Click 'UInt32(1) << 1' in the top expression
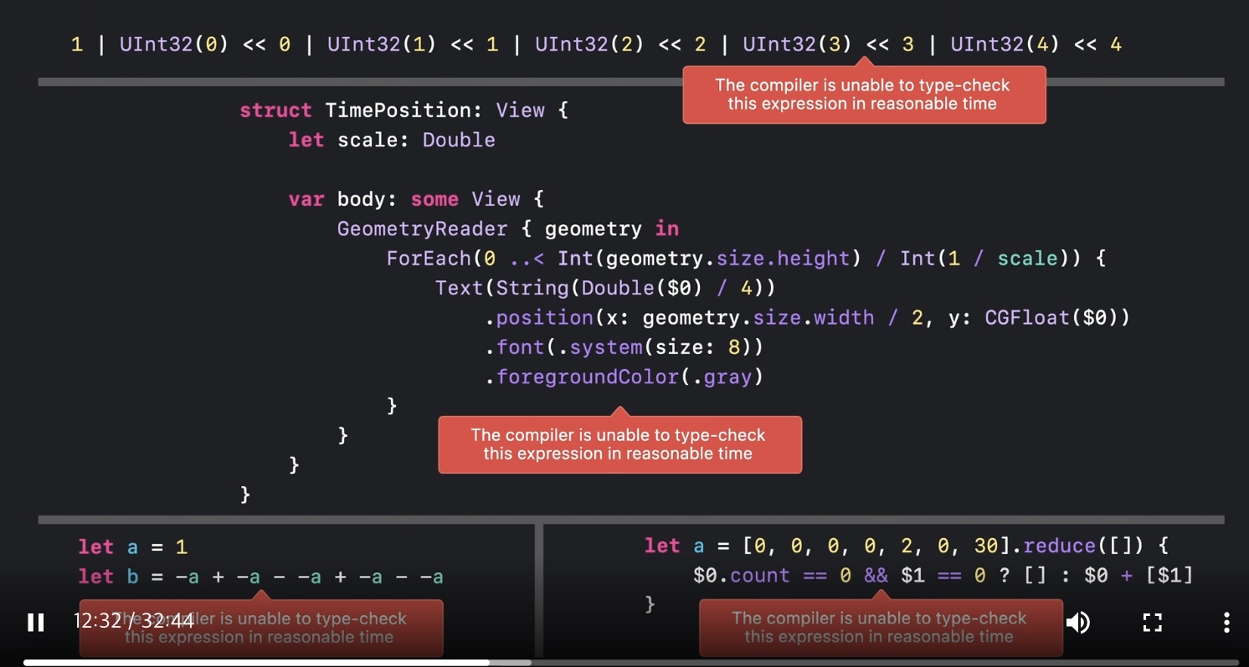Viewport: 1249px width, 667px height. (x=413, y=44)
